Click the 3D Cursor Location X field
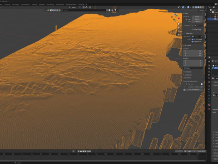The height and width of the screenshot is (164, 218). point(193,51)
